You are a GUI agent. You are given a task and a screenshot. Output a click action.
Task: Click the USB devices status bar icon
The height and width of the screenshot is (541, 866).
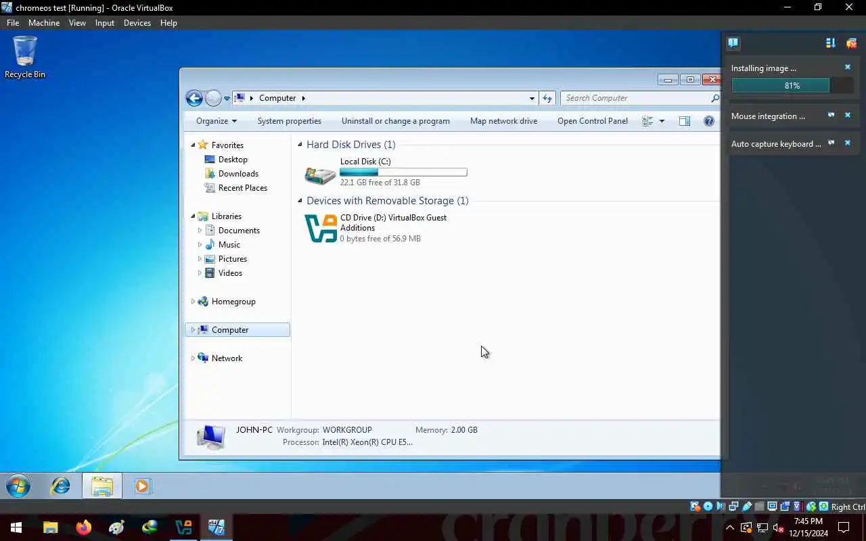coord(747,507)
